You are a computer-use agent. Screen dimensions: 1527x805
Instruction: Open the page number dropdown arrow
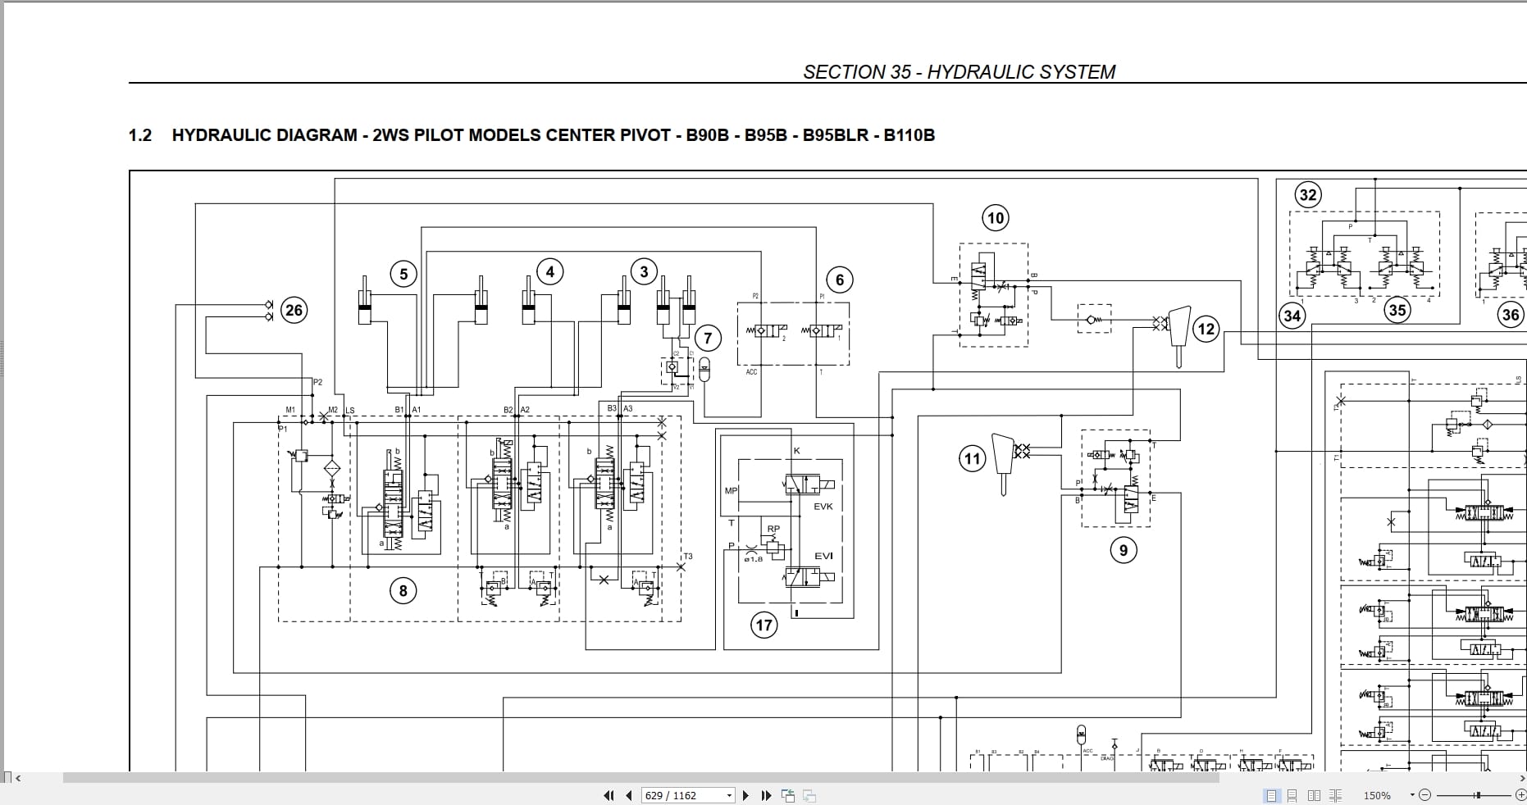pos(729,795)
